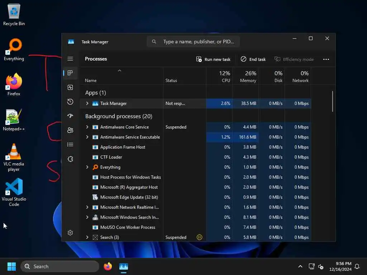Viewport: 367px width, 275px height.
Task: Sort by the Network column header
Action: [x=298, y=77]
